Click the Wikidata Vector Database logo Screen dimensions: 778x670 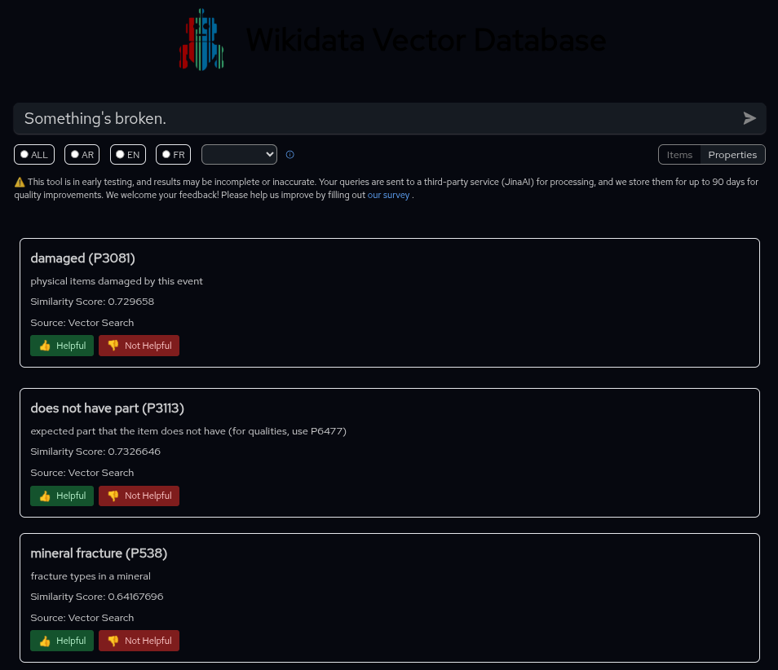click(201, 40)
